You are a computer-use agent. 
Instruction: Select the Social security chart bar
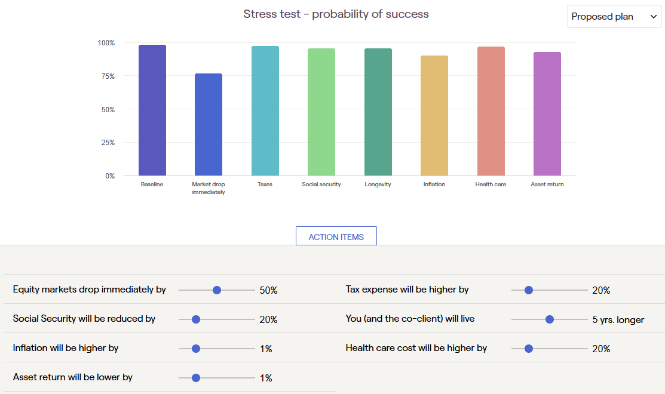pyautogui.click(x=321, y=112)
